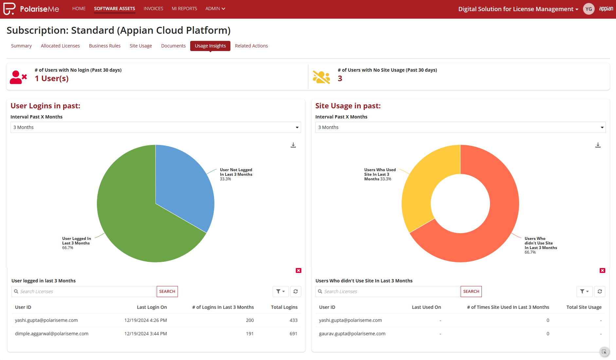Select gaurav.gupta@polariseme.com row
This screenshot has height=360, width=616.
pyautogui.click(x=352, y=333)
